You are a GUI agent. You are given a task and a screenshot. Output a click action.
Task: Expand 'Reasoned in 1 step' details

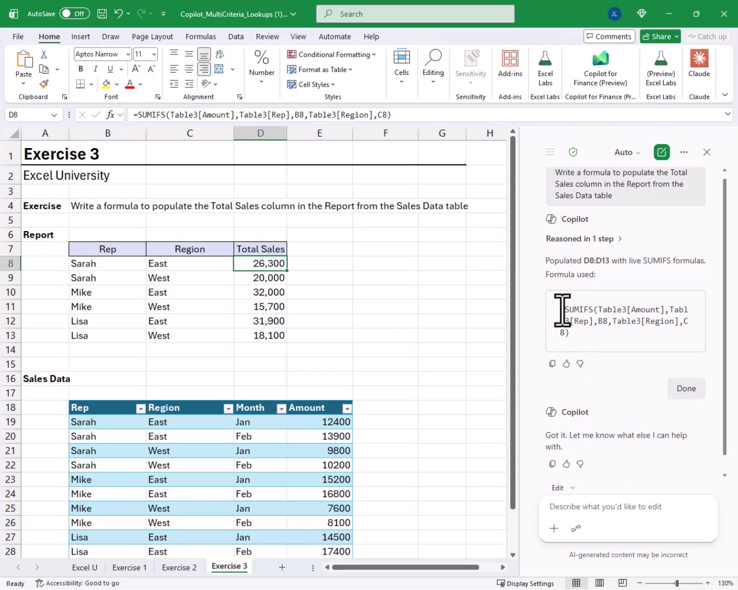(584, 239)
